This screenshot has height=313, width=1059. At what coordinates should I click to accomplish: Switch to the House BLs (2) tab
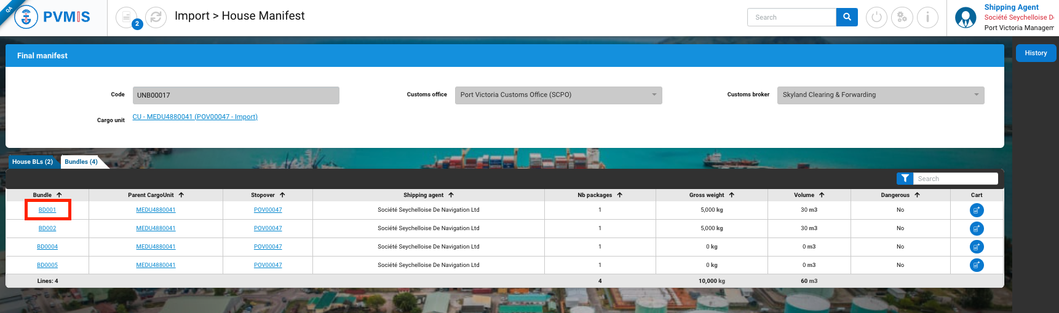coord(33,162)
